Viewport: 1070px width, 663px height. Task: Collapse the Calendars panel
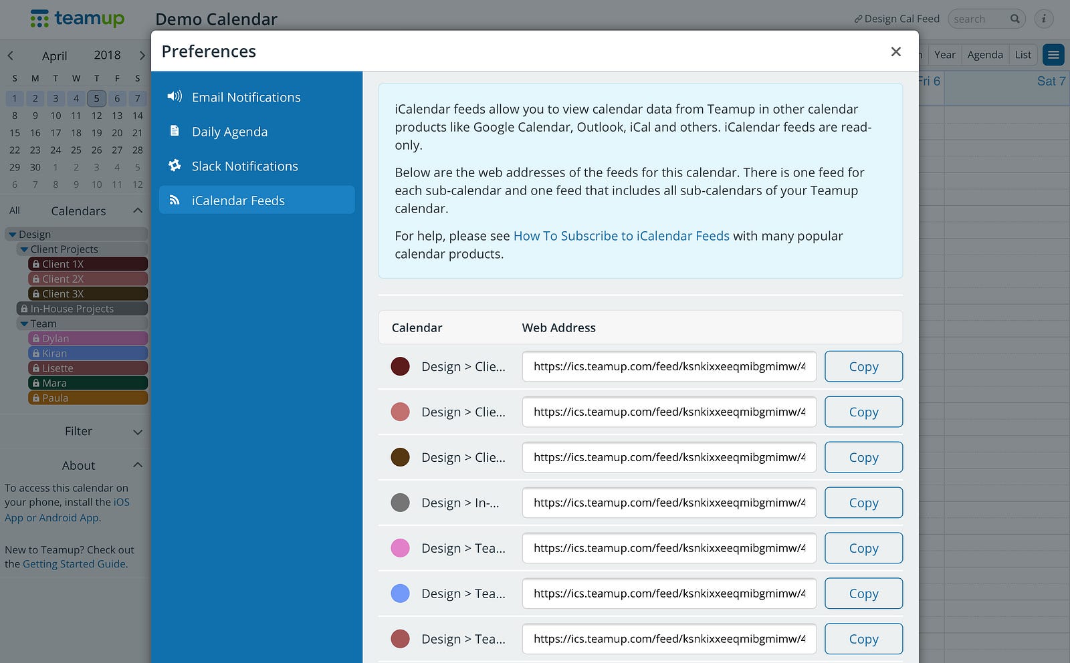[137, 211]
